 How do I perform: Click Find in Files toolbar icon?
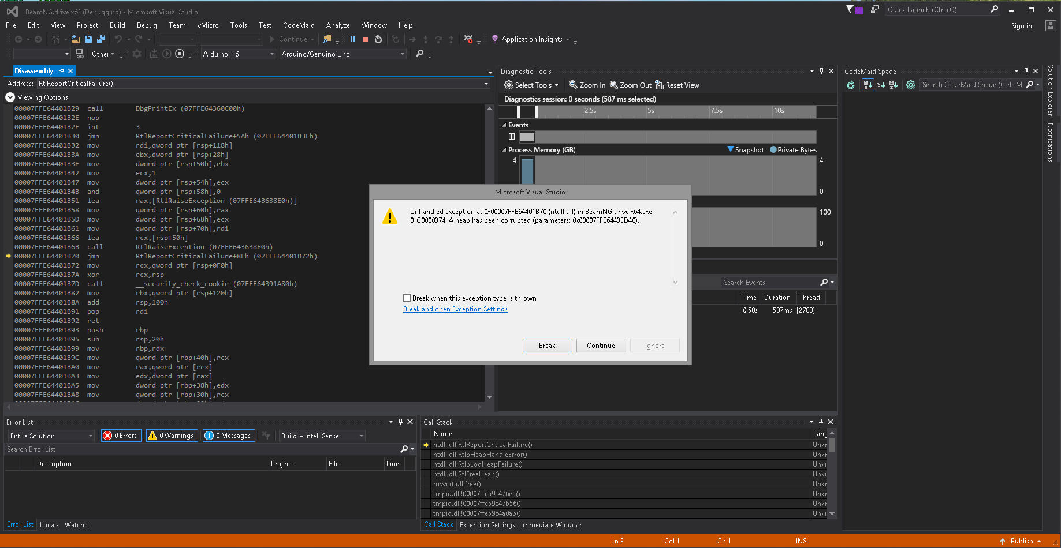click(x=327, y=39)
